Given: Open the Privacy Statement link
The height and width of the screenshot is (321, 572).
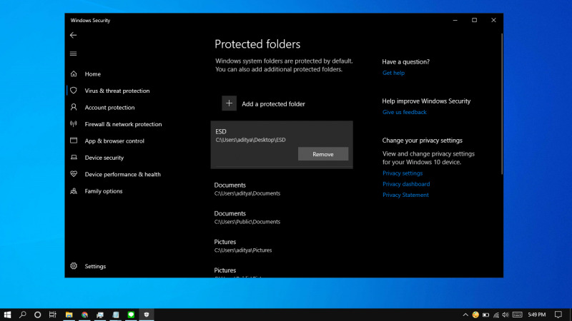Looking at the screenshot, I should tap(405, 195).
